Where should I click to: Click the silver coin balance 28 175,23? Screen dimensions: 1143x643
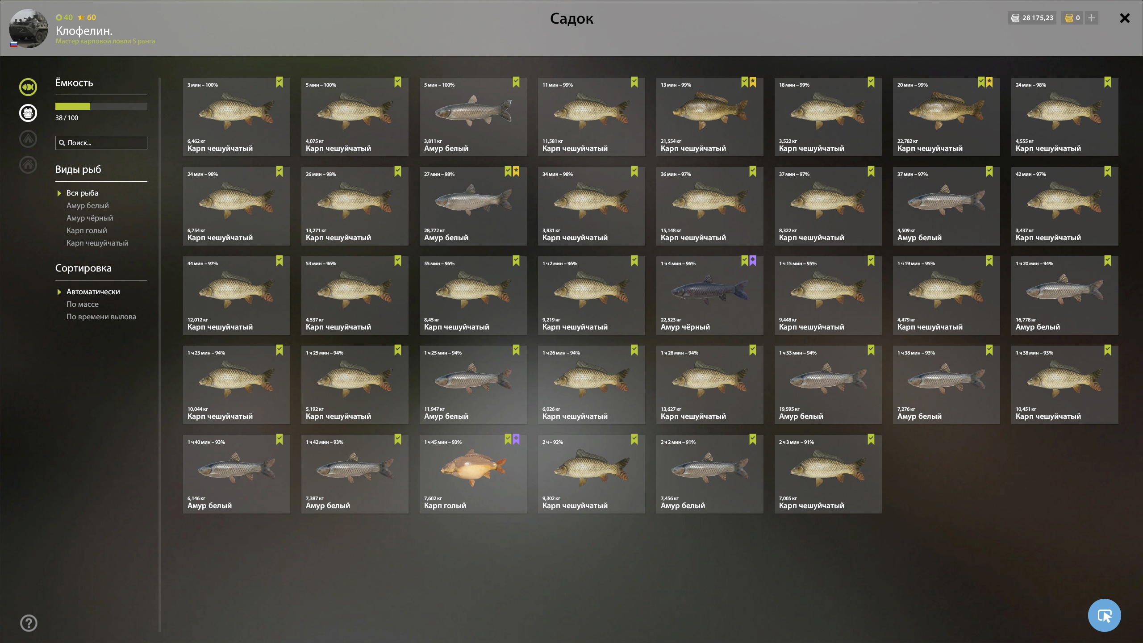(1032, 18)
